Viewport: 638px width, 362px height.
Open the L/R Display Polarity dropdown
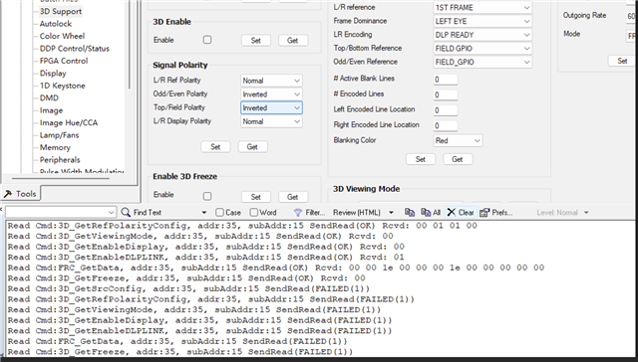pos(271,121)
